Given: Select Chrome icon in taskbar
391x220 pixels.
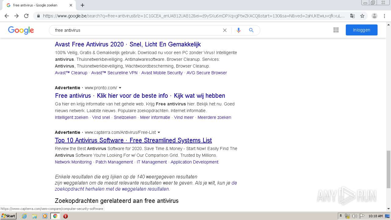Looking at the screenshot, I should [x=55, y=216].
